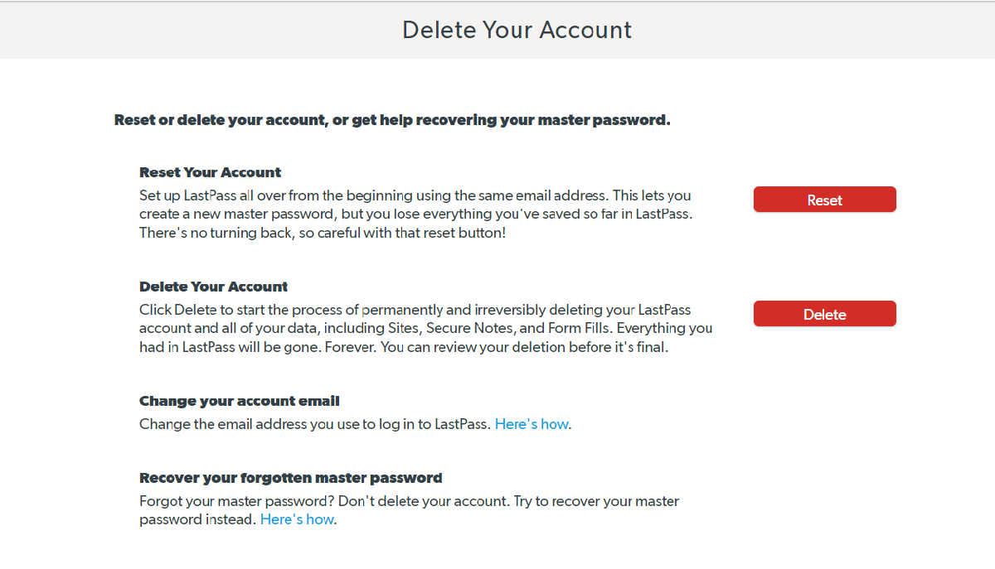Viewport: 995px width, 569px height.
Task: Click "You can review your deletion" sentence
Action: [x=523, y=348]
